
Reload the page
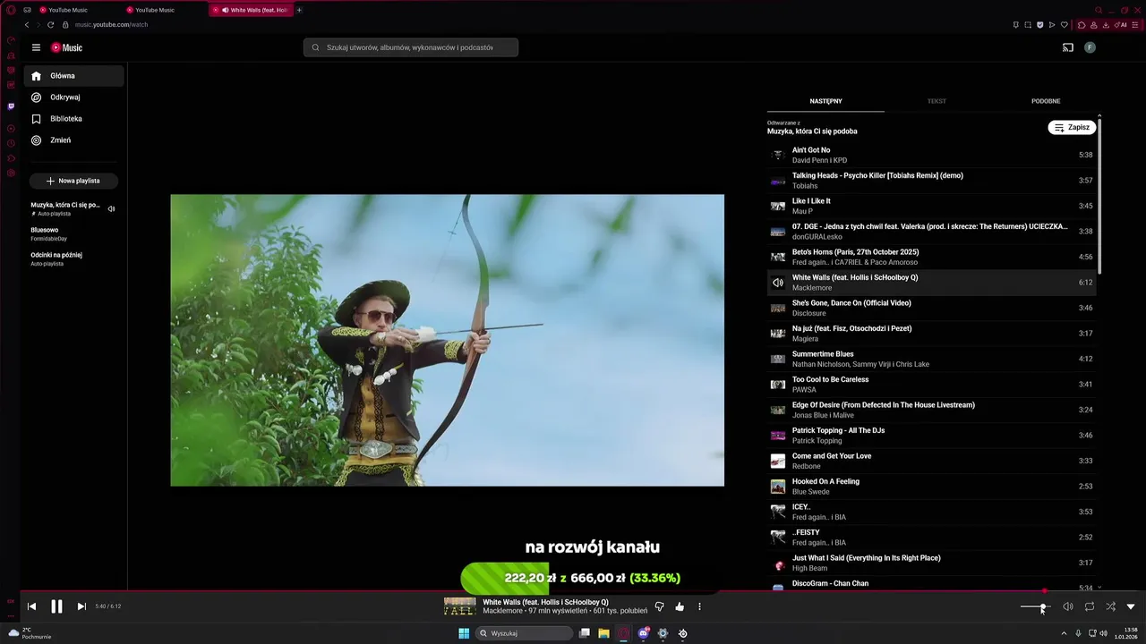(x=50, y=25)
